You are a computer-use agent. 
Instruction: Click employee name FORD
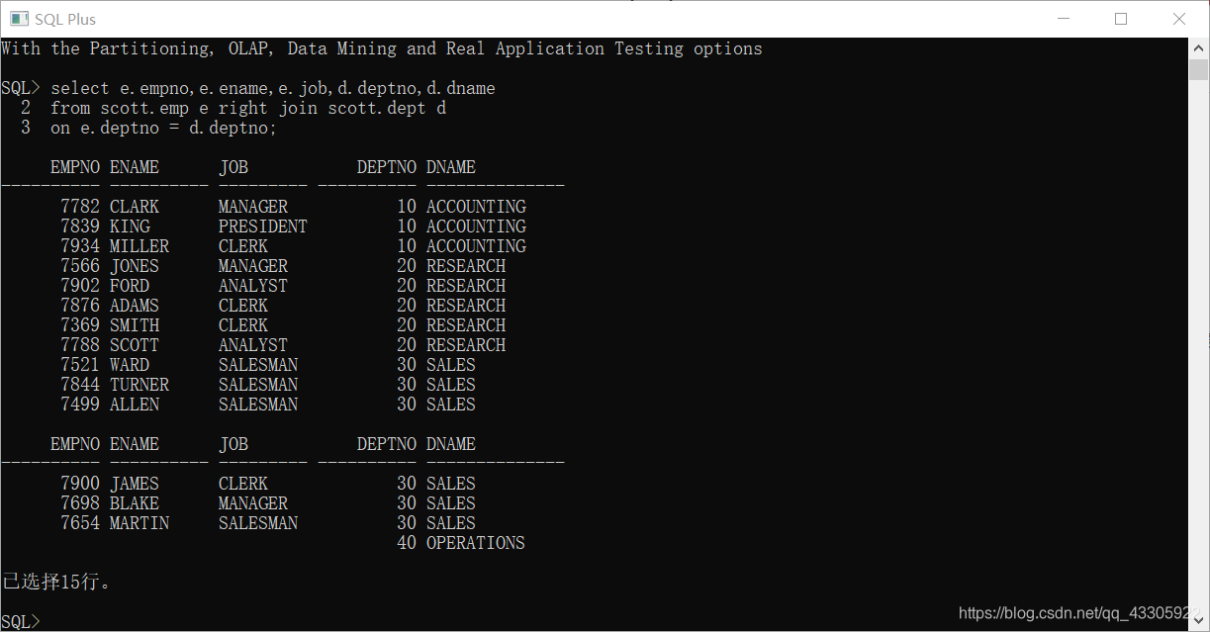[x=130, y=286]
